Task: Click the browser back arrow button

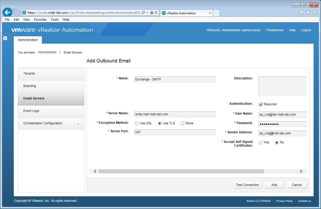Action: [7, 12]
